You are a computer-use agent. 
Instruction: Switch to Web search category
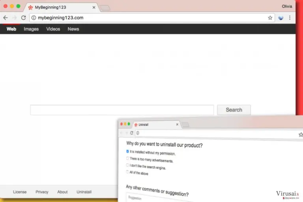[x=11, y=29]
